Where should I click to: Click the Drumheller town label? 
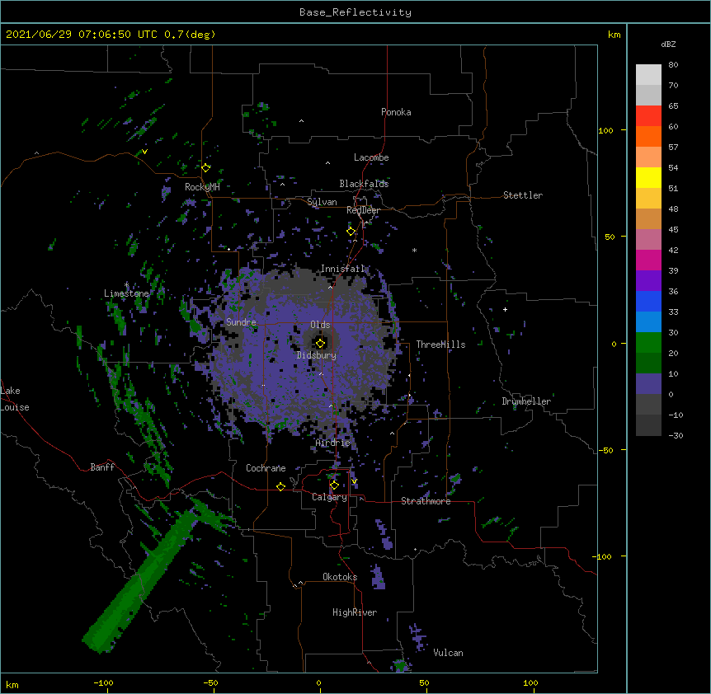click(526, 401)
